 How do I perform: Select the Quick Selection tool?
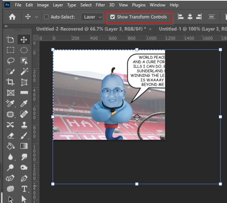coord(10,71)
